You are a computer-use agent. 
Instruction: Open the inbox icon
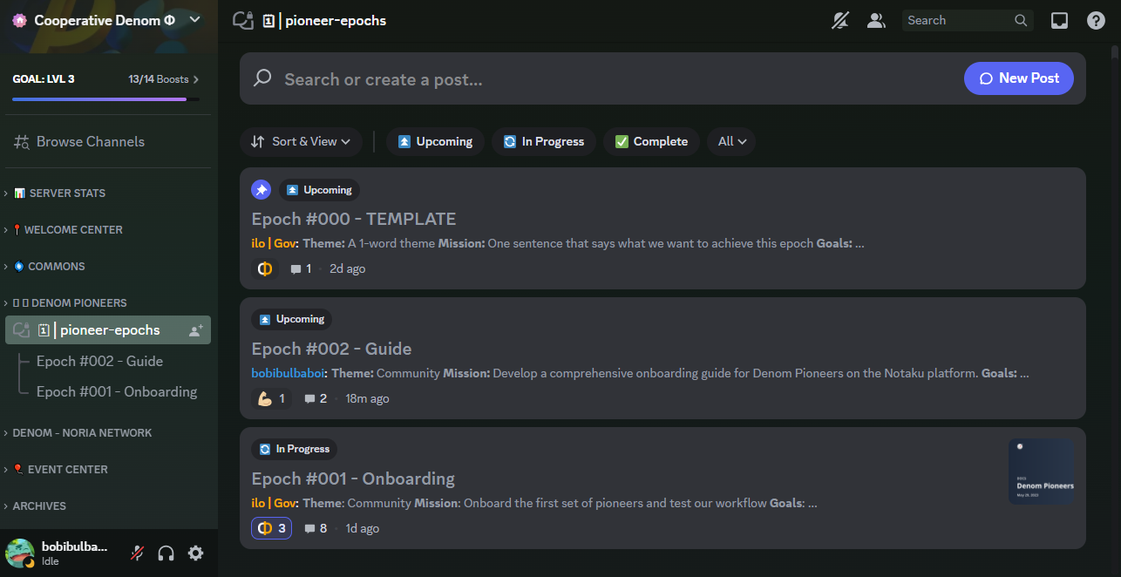pyautogui.click(x=1059, y=21)
